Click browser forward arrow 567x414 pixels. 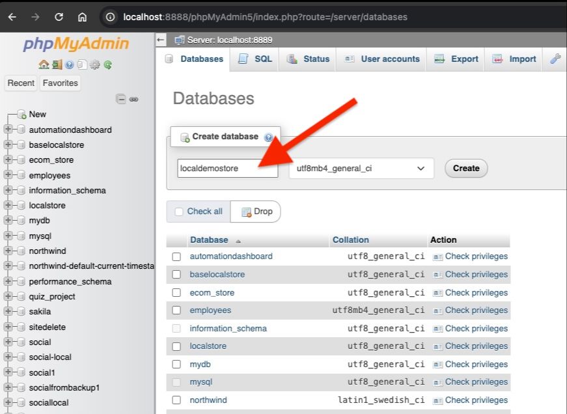[35, 17]
